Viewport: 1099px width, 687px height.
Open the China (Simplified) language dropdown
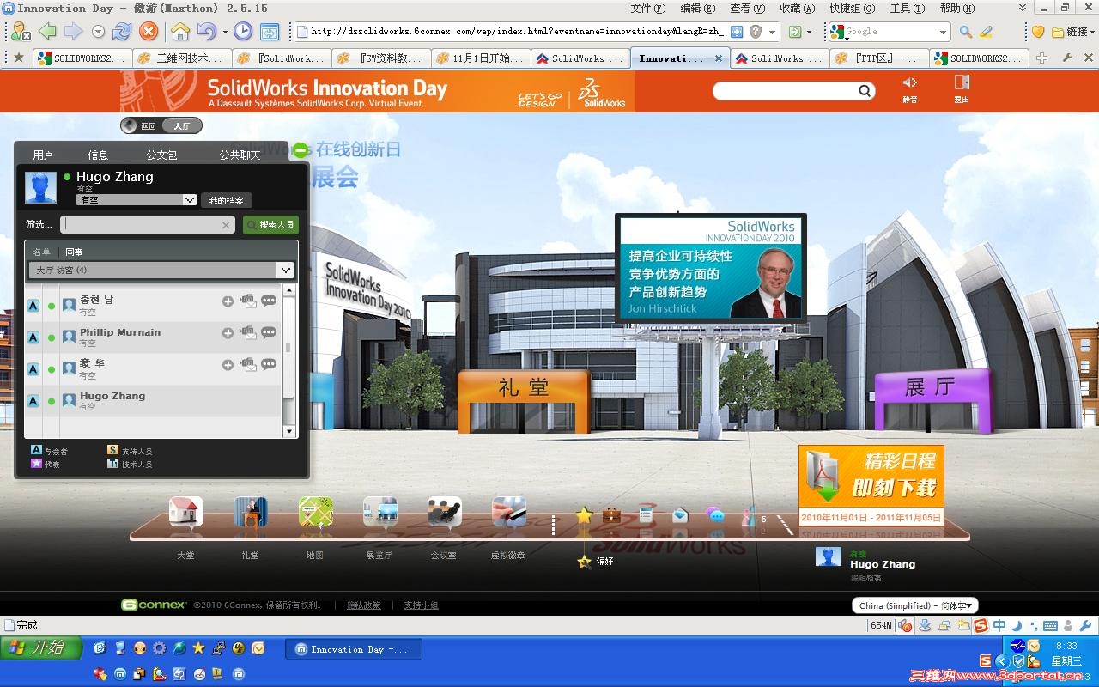pyautogui.click(x=915, y=605)
